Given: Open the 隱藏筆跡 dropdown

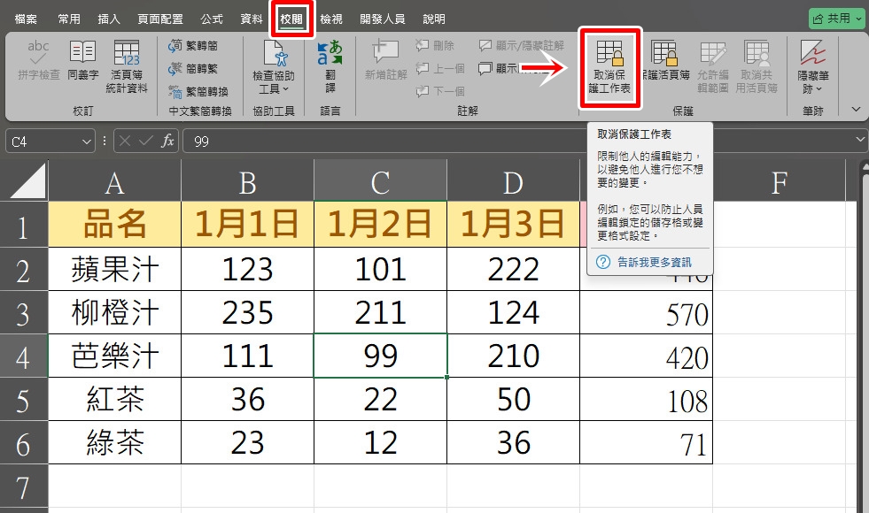Looking at the screenshot, I should pos(813,66).
